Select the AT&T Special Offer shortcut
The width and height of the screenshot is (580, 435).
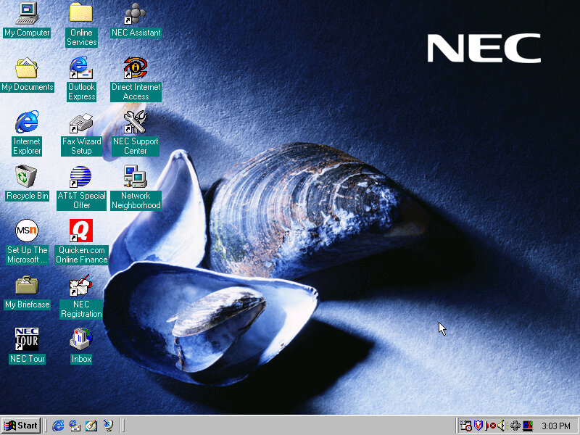click(x=81, y=177)
